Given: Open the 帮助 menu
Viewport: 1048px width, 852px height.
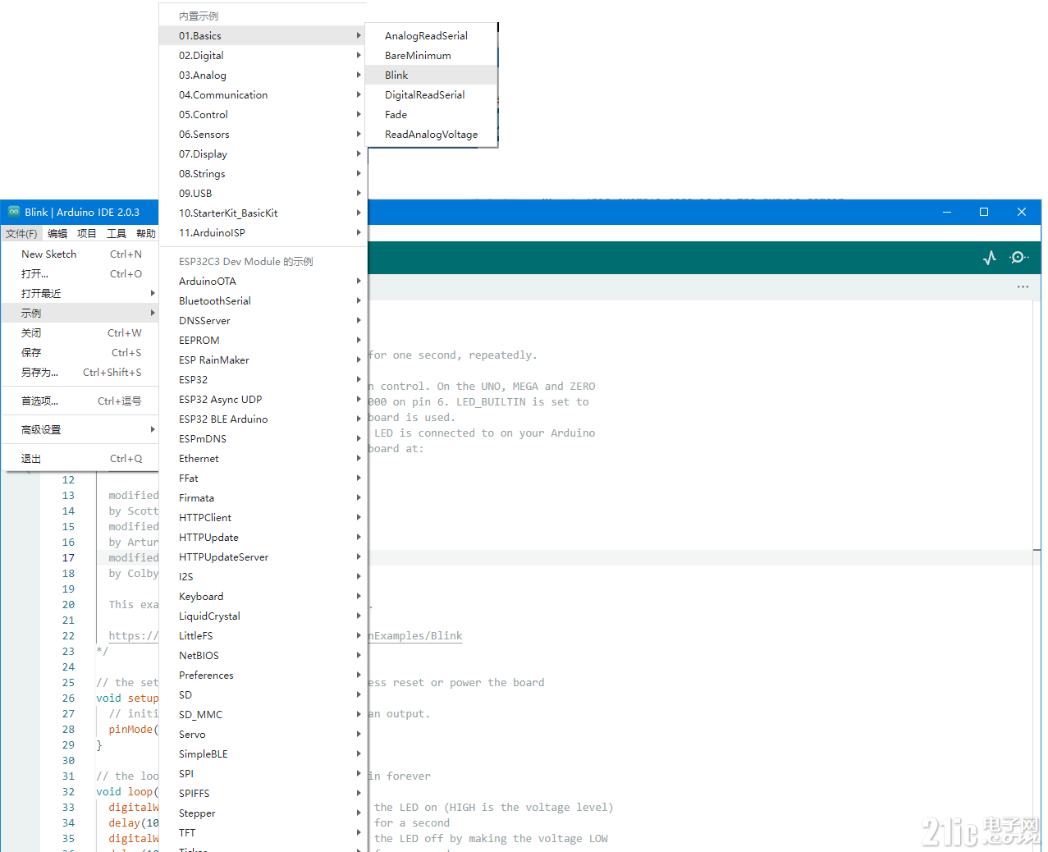Looking at the screenshot, I should [x=146, y=234].
